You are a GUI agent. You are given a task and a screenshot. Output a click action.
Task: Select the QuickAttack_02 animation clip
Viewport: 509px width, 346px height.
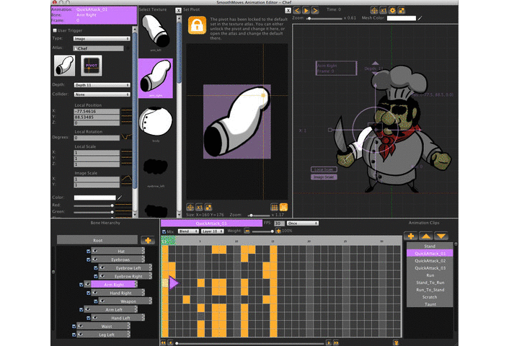point(430,261)
